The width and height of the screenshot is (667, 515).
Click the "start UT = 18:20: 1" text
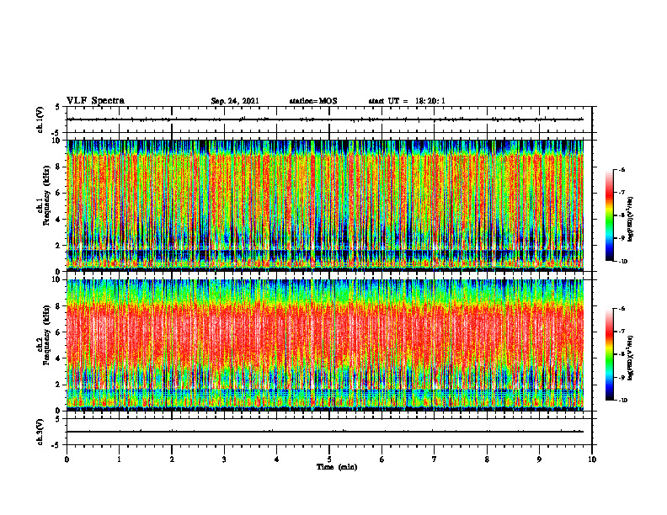407,101
